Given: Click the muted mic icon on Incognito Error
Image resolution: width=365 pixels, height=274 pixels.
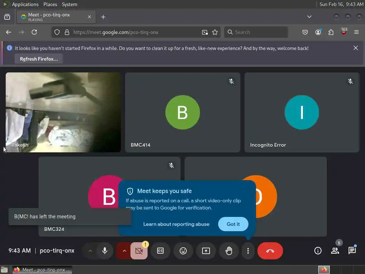Looking at the screenshot, I should (x=350, y=81).
